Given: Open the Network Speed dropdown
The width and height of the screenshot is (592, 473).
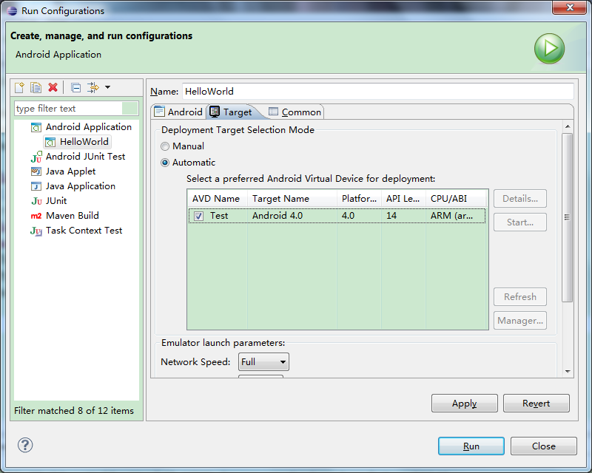Looking at the screenshot, I should pos(263,362).
